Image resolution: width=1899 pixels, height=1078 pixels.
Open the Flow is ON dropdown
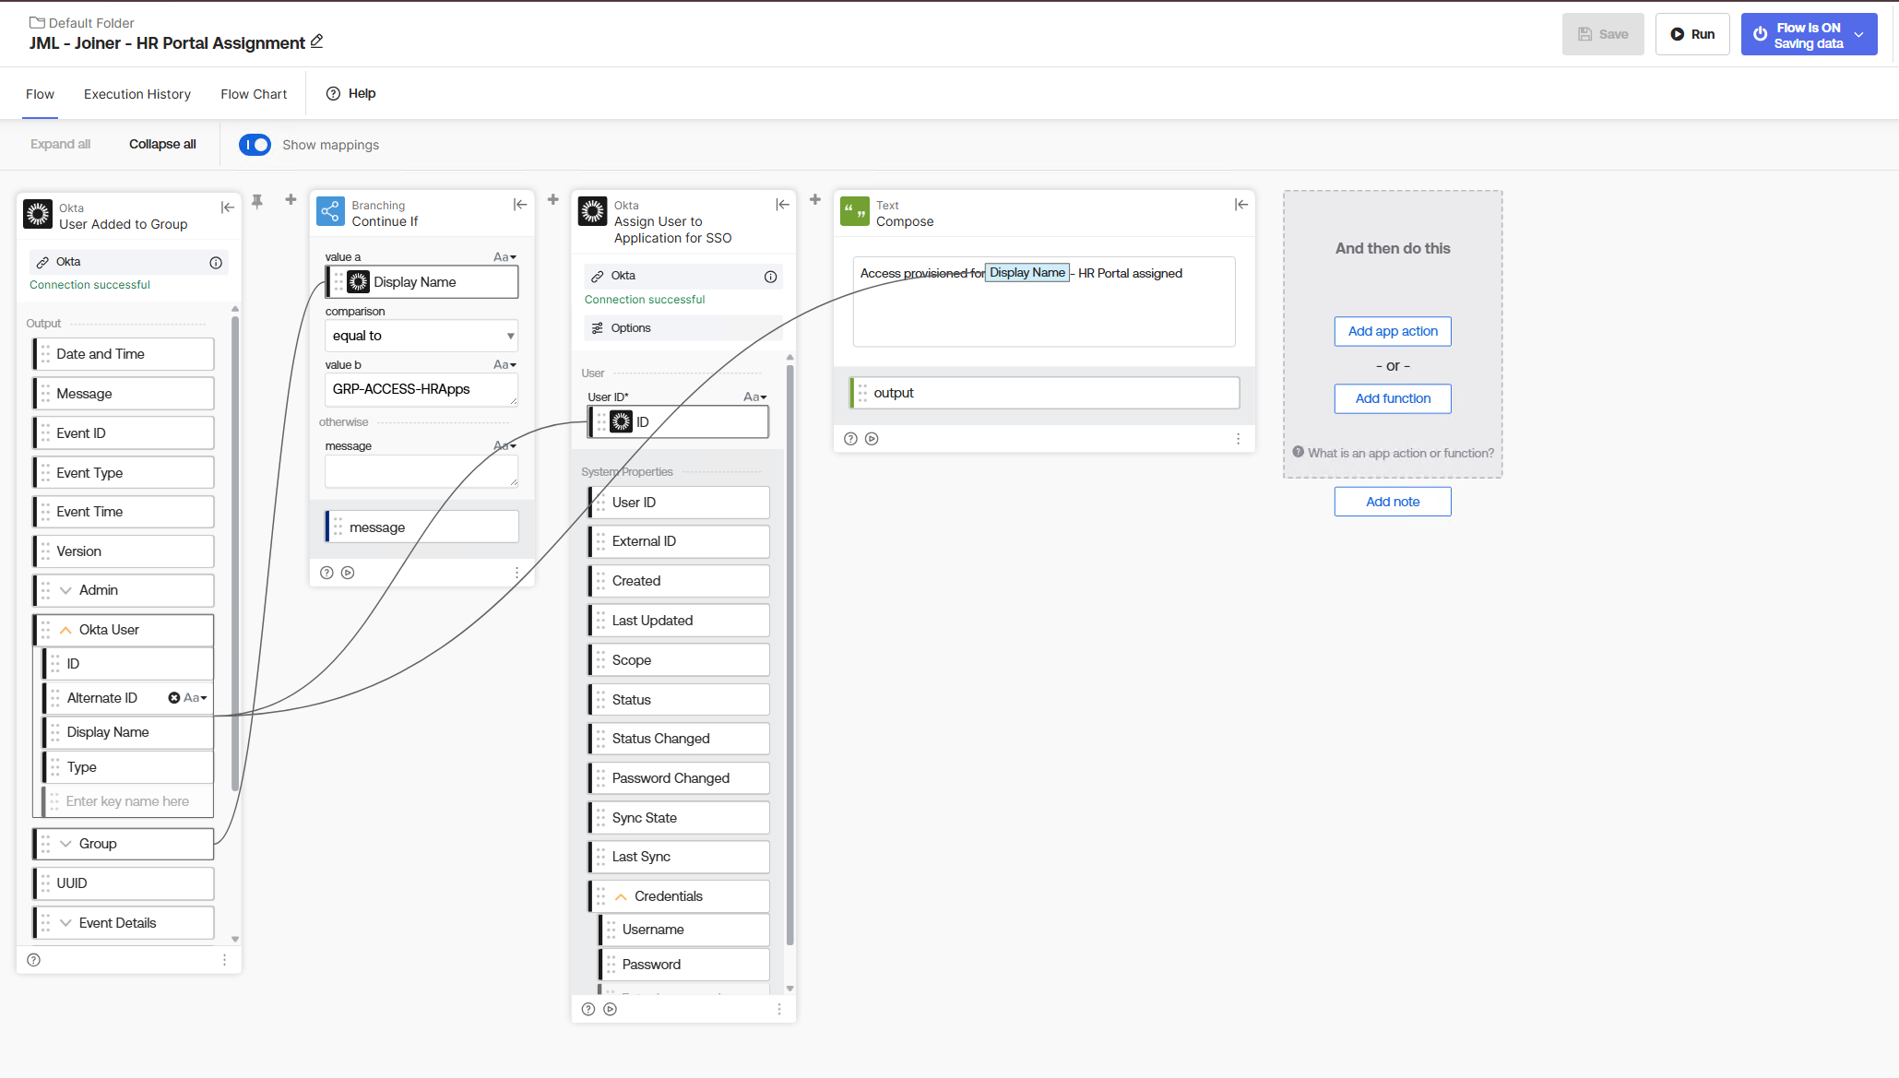pos(1858,34)
